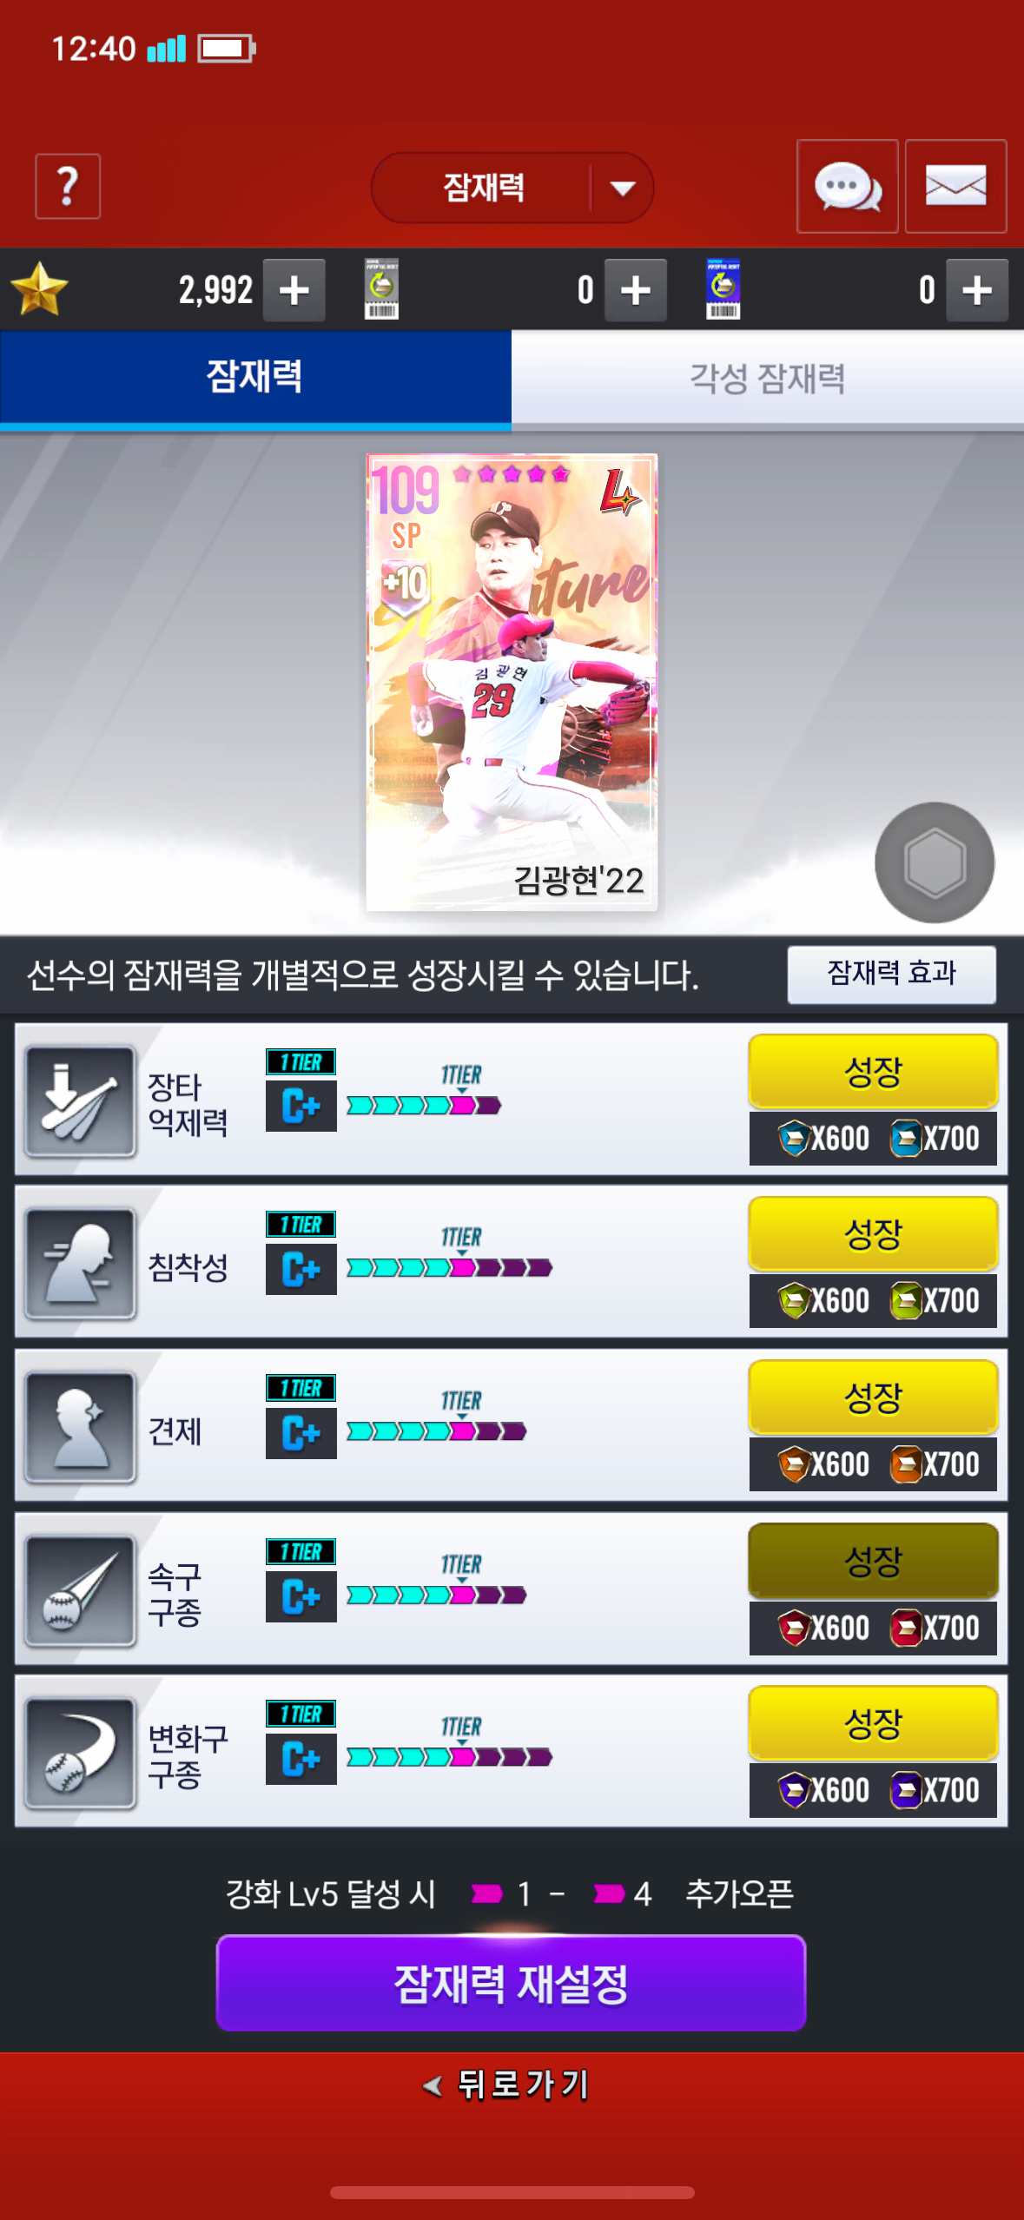Open the 잠재력 효과 button

[x=891, y=974]
